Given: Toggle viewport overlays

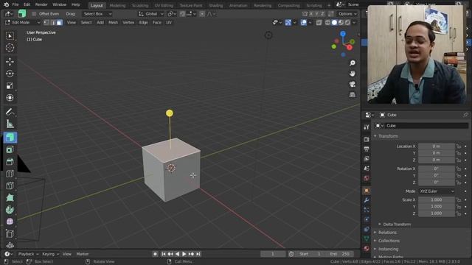Looking at the screenshot, I should pos(303,23).
